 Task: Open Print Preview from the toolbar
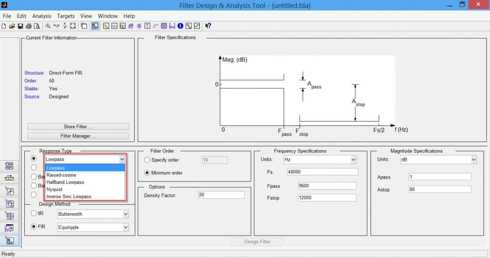tap(37, 26)
